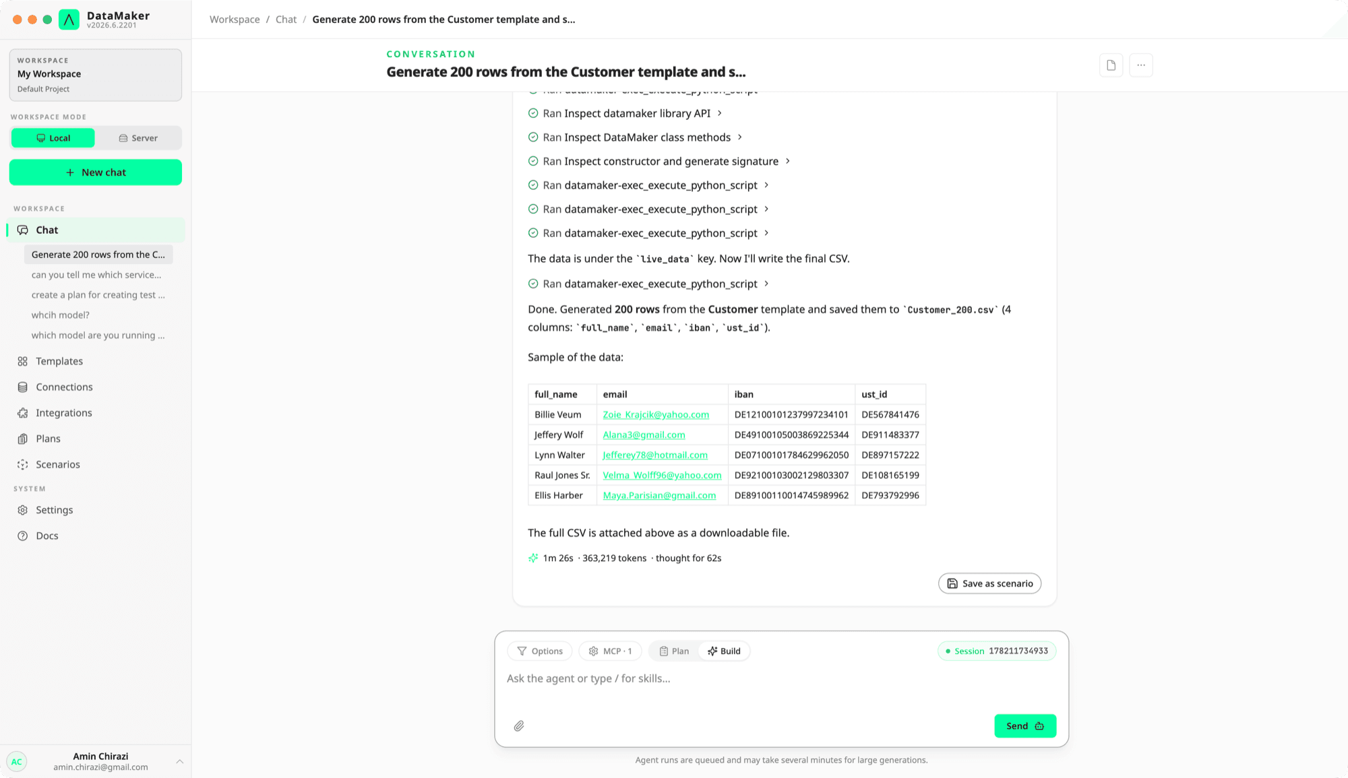Go to Integrations in the sidebar

(64, 413)
